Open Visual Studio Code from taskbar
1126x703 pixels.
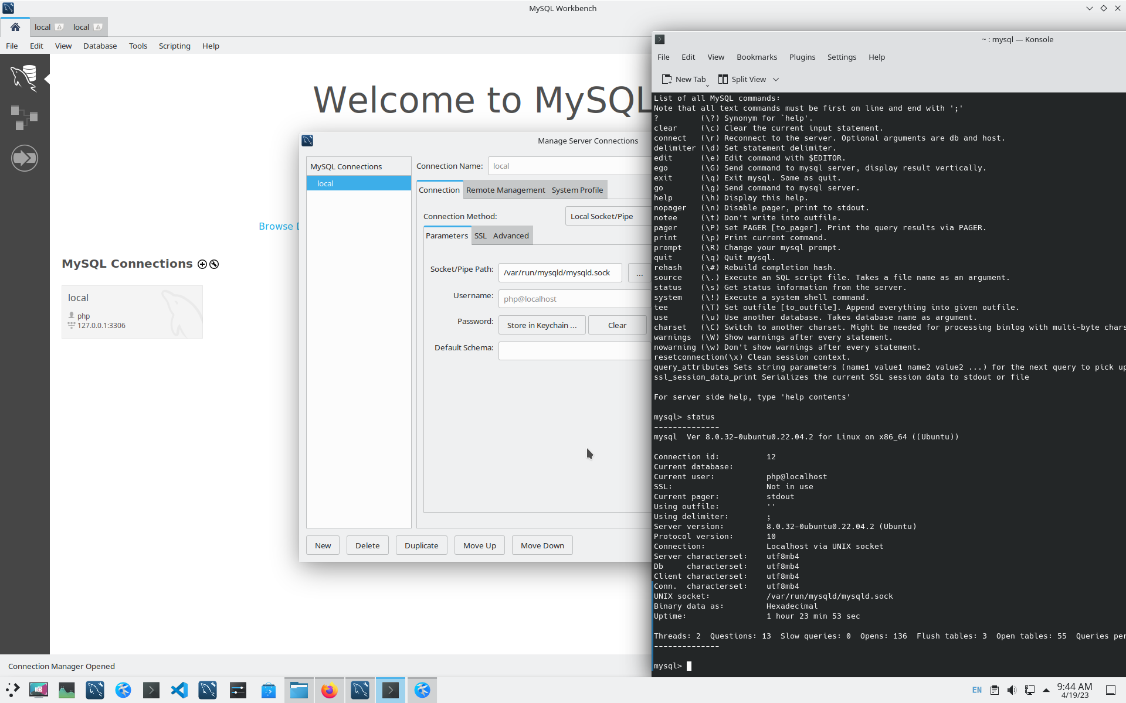click(x=179, y=690)
